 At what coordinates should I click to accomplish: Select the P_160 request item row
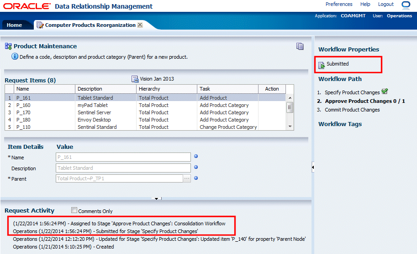click(145, 105)
